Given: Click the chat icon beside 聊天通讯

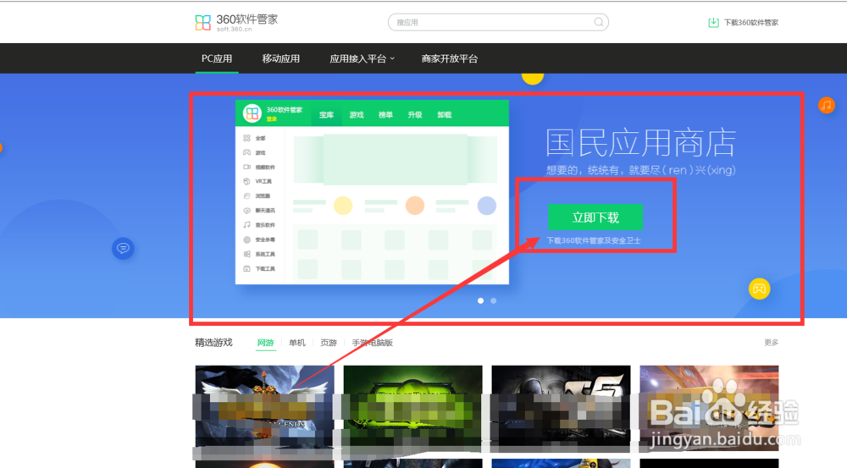Looking at the screenshot, I should [246, 211].
